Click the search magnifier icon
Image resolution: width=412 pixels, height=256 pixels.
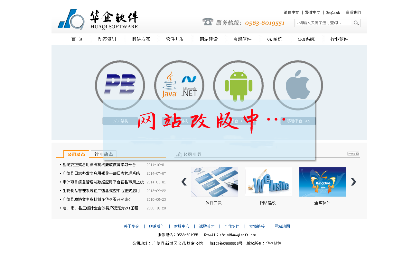[356, 23]
